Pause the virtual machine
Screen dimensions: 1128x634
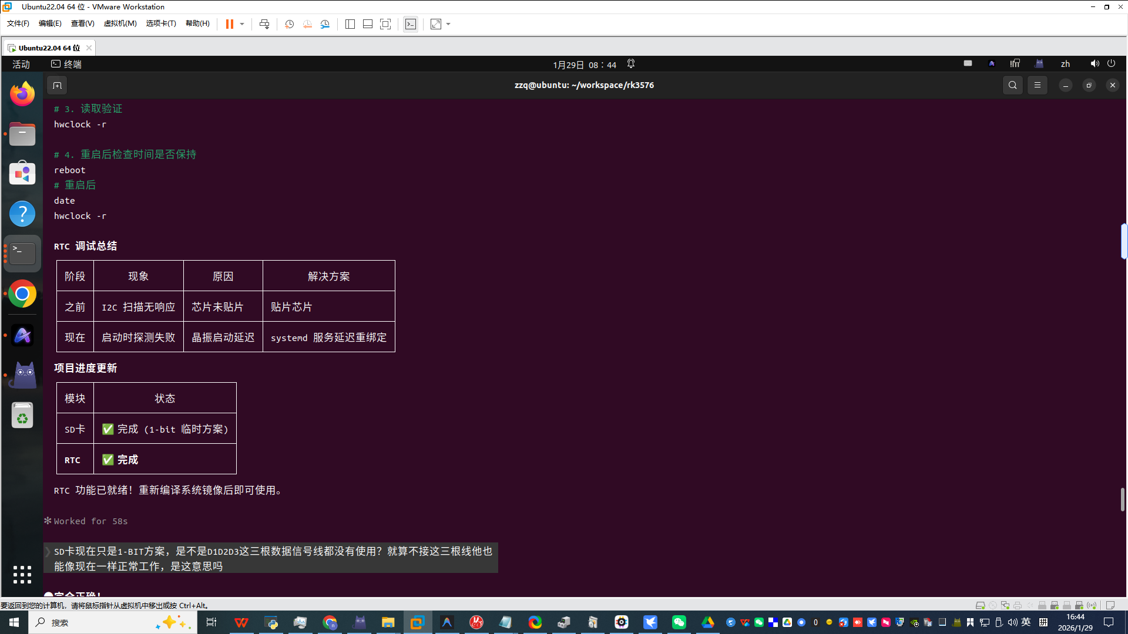click(230, 24)
